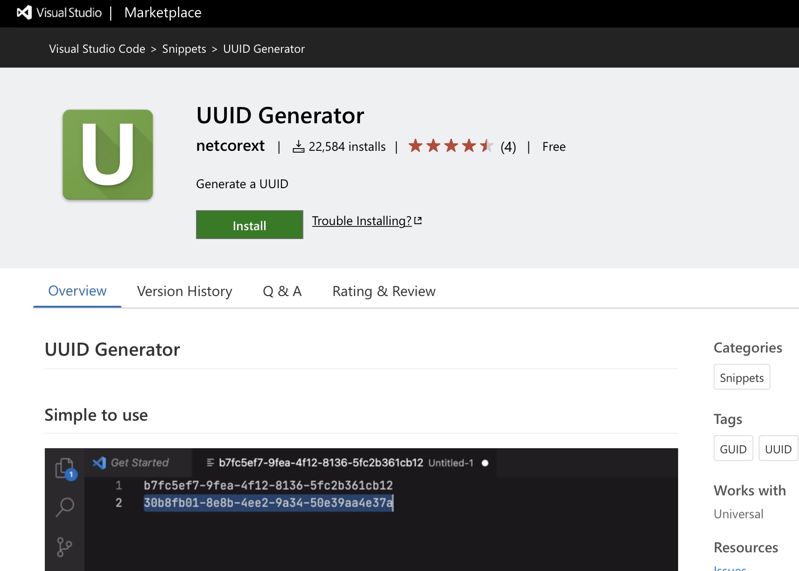799x571 pixels.
Task: Click the Resources sidebar heading
Action: coord(746,547)
